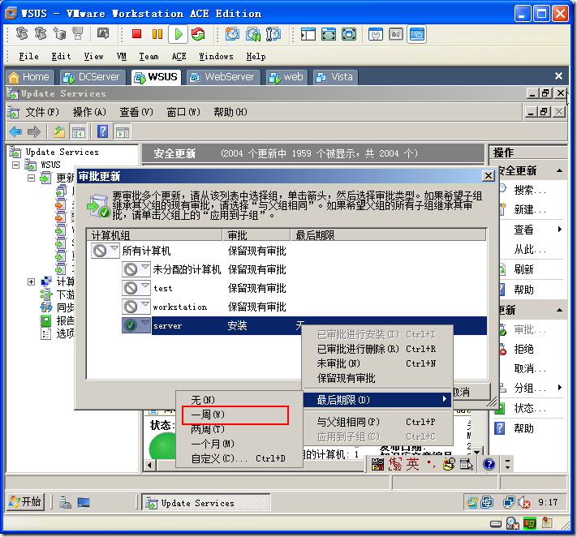Click the 报告 reports tree icon
This screenshot has height=537, width=577.
coord(45,320)
